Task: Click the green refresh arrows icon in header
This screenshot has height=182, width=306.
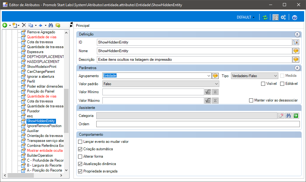Action: [x=265, y=17]
